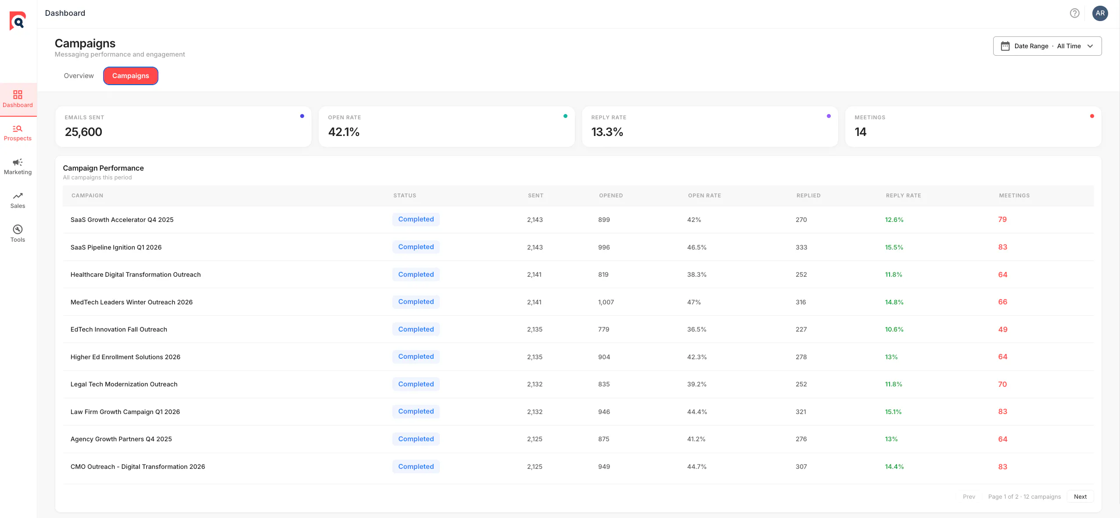1120x518 pixels.
Task: Click open rate 41.2% for Agency Growth Partners
Action: 696,439
